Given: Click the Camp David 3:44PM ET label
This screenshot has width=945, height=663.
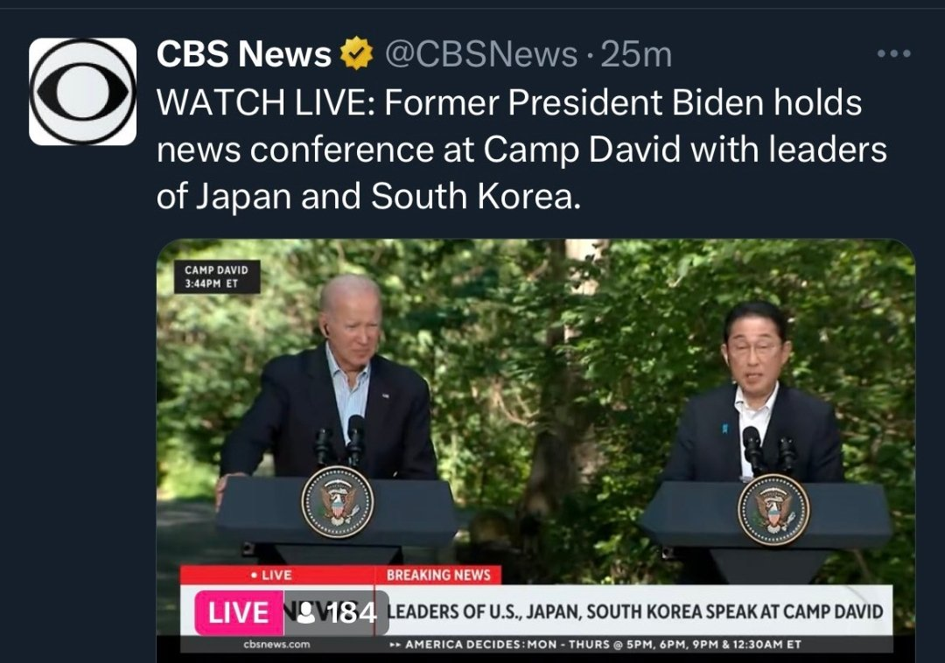Looking at the screenshot, I should pyautogui.click(x=217, y=276).
